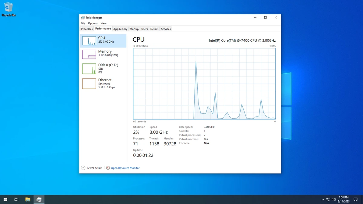Open the network status tray icon

328,199
